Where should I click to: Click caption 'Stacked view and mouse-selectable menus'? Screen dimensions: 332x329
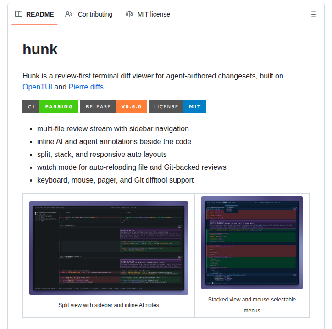click(252, 305)
